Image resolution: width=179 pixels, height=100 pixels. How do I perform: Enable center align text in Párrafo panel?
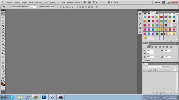point(152,47)
